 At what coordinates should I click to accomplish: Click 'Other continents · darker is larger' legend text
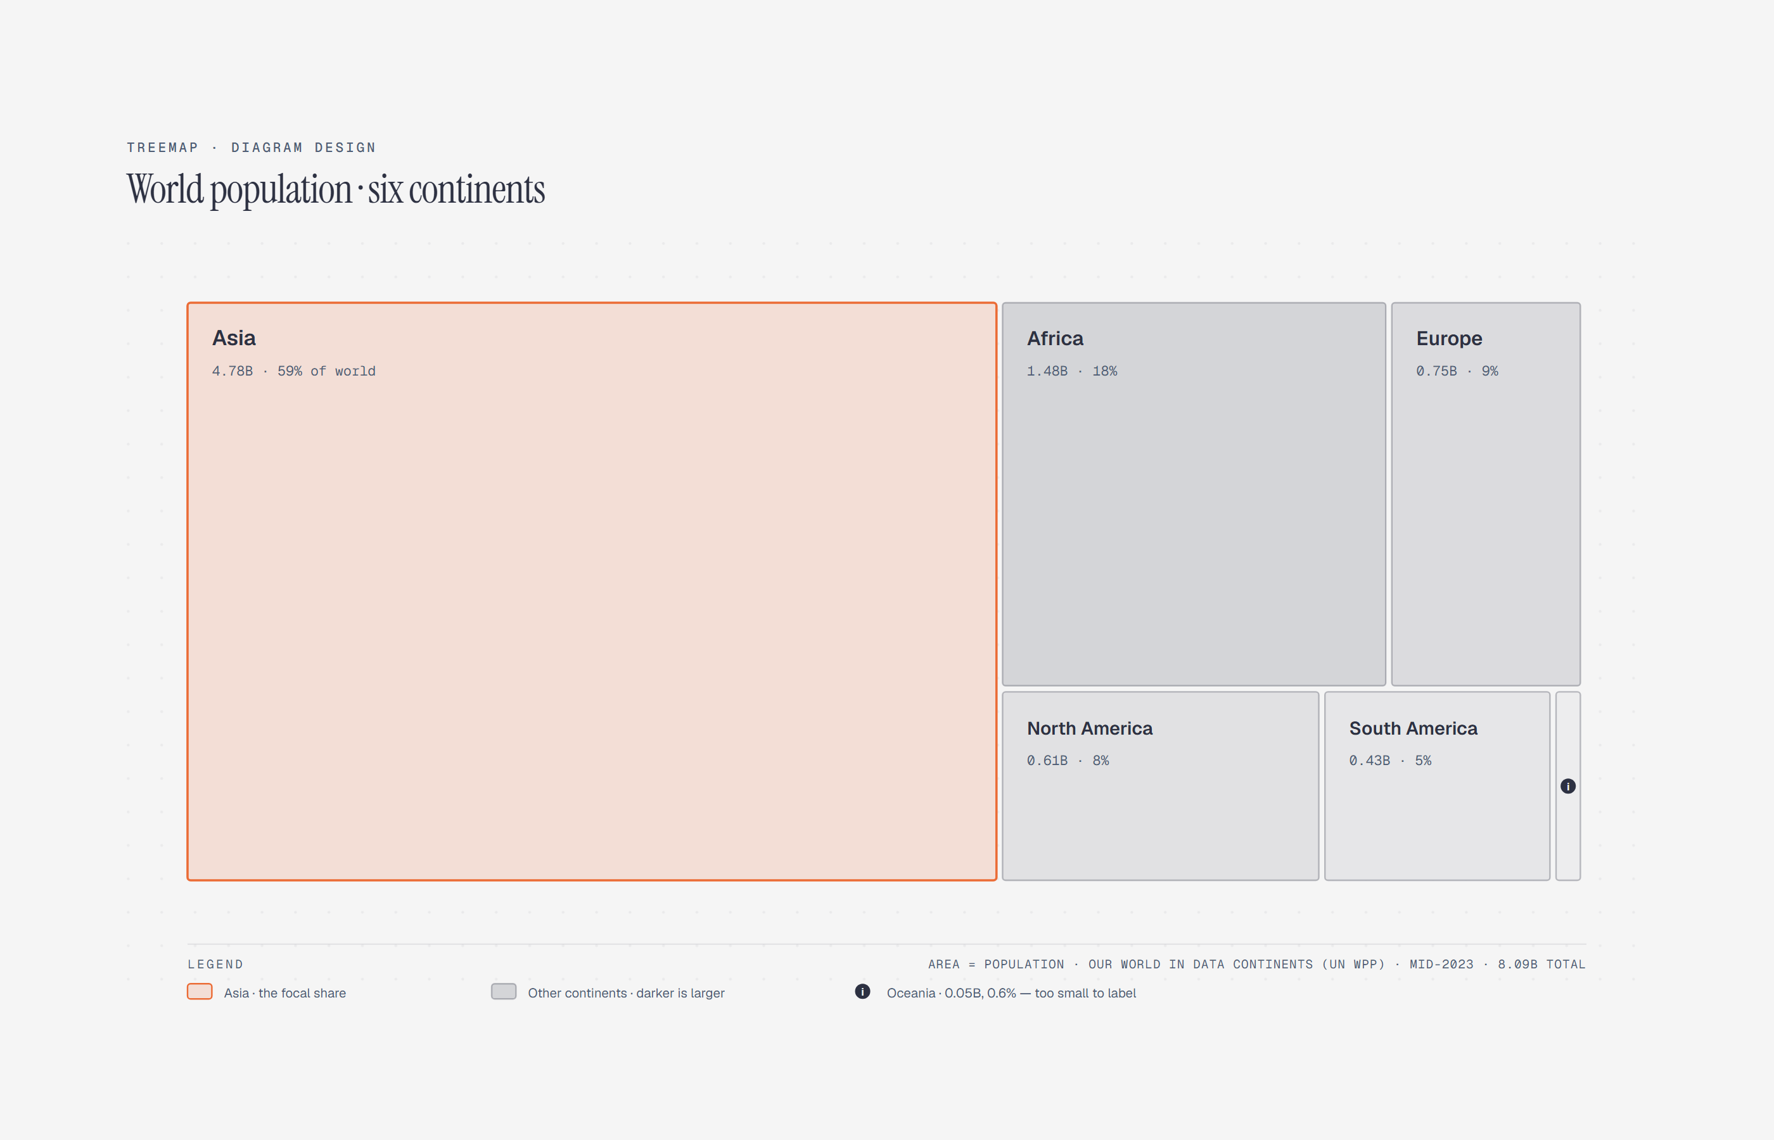[627, 992]
